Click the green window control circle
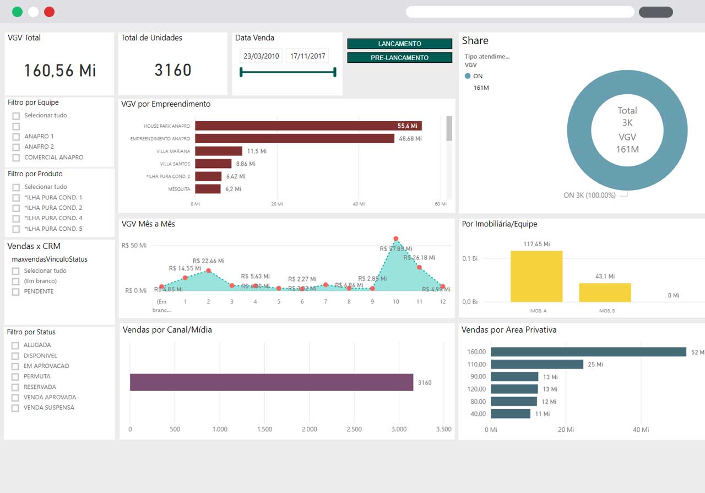The image size is (705, 493). click(17, 12)
